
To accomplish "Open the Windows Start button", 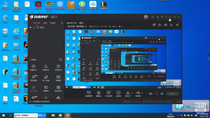I will pos(3,115).
